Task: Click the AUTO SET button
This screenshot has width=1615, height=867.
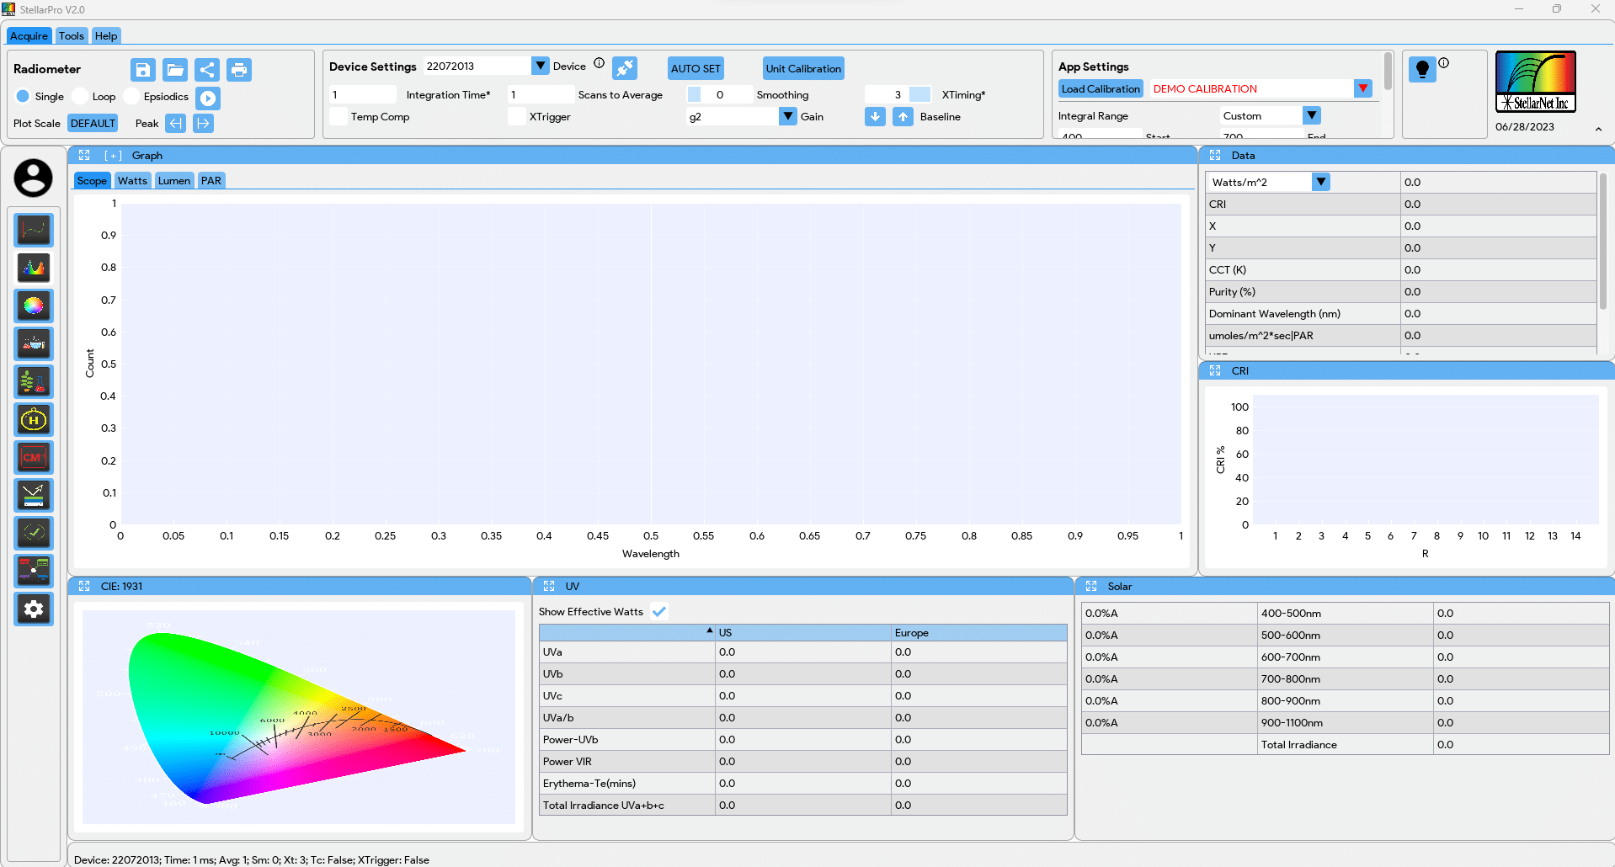Action: (696, 69)
